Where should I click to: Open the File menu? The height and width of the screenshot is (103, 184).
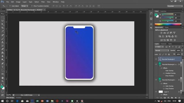click(x=7, y=2)
